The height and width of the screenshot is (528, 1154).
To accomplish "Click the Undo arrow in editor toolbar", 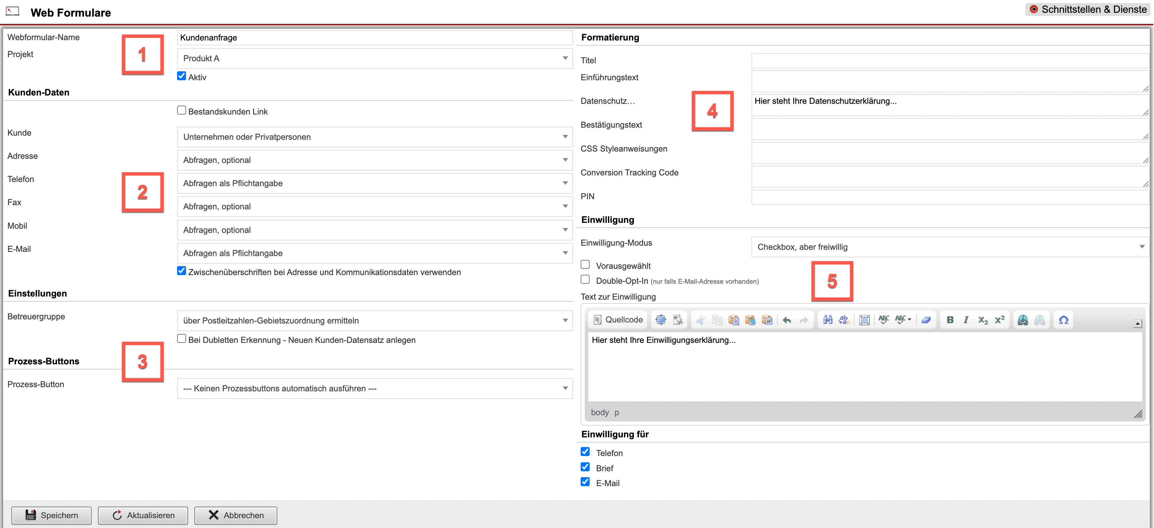I will [x=787, y=320].
